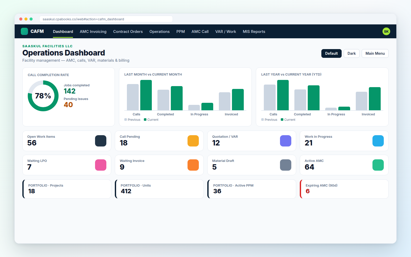Click the Active AMC green icon
The height and width of the screenshot is (257, 411).
378,165
